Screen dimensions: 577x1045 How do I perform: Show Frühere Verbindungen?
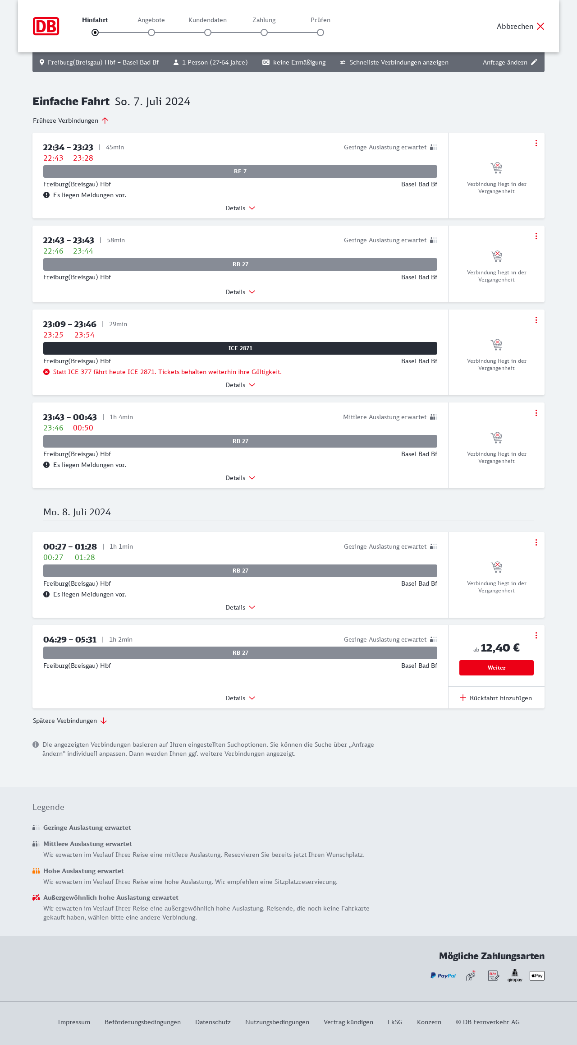[x=71, y=120]
